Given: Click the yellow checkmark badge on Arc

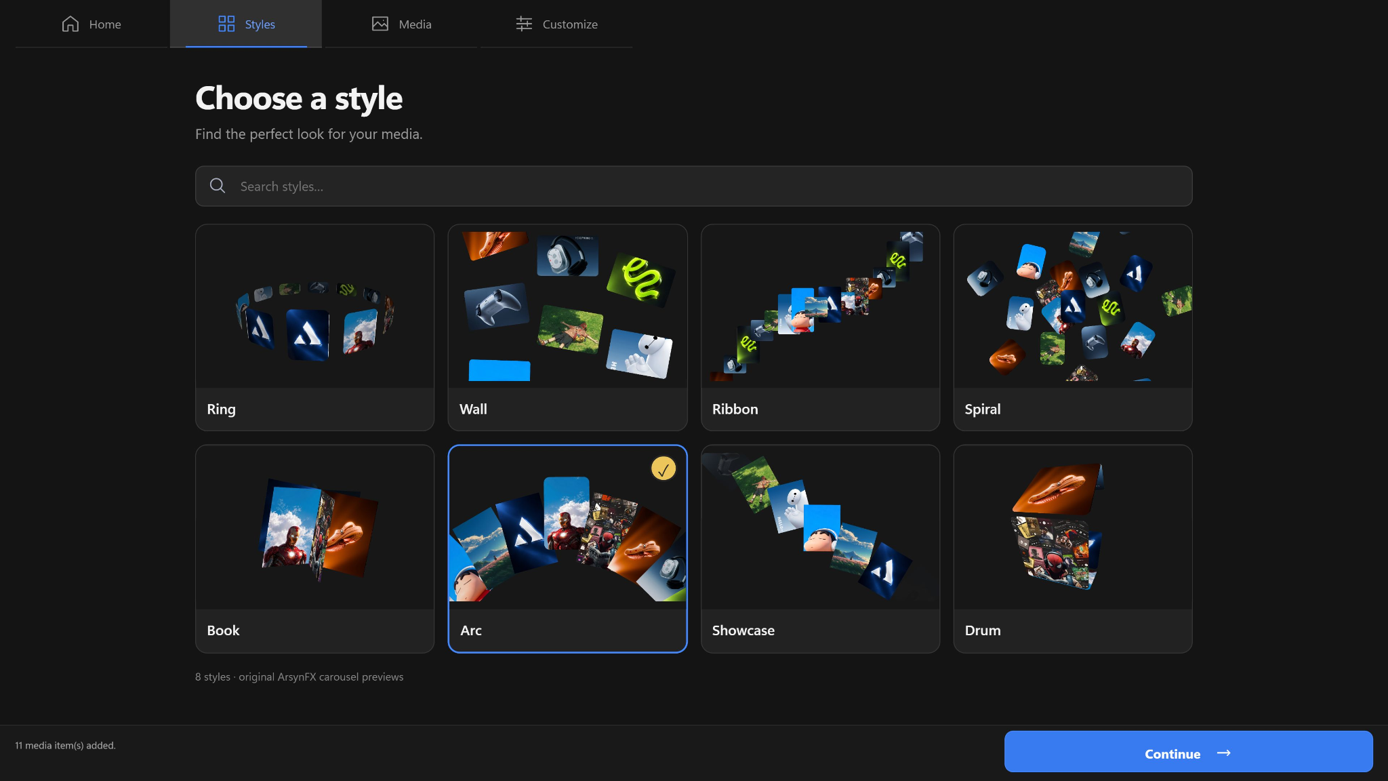Looking at the screenshot, I should coord(664,468).
